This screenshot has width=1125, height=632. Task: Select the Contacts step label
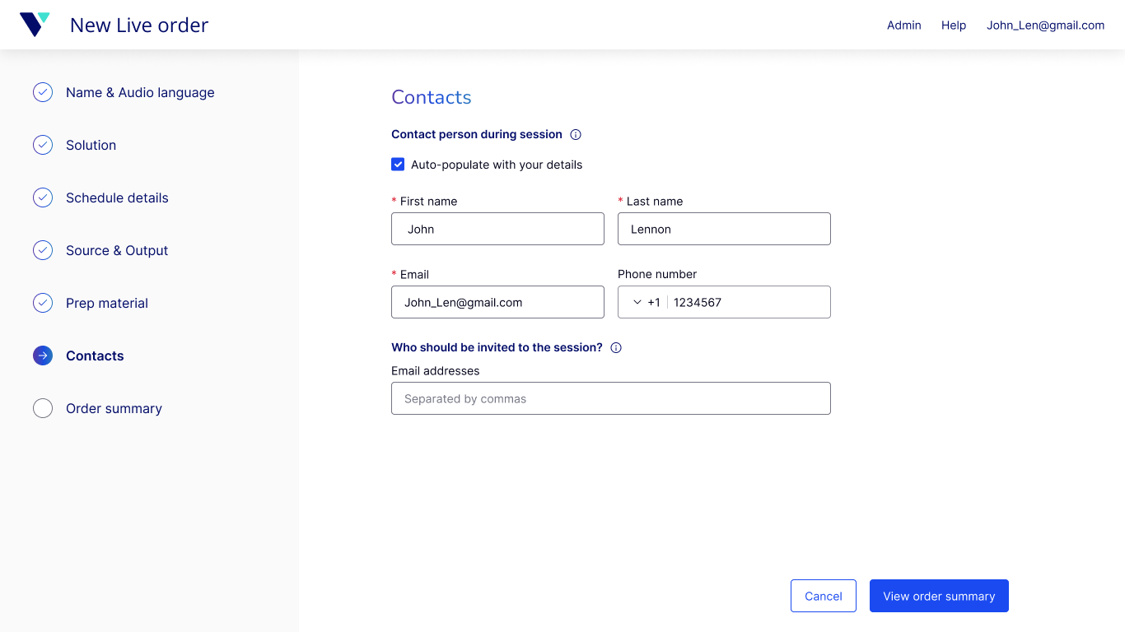point(95,355)
